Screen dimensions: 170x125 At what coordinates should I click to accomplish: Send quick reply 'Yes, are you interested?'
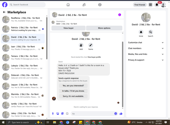point(73,86)
